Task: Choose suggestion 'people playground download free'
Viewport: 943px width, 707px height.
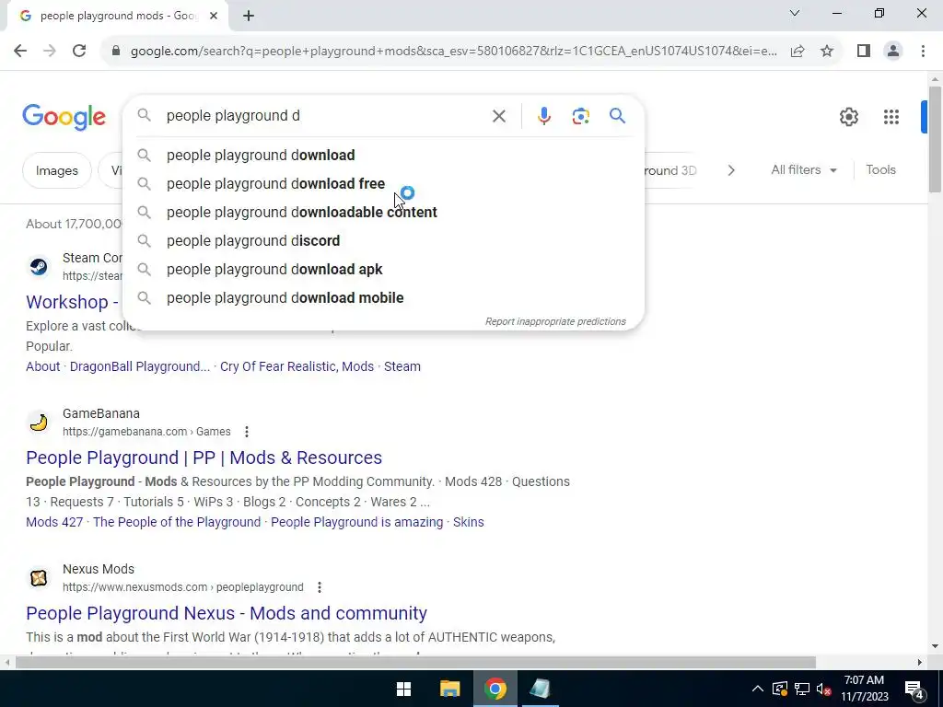Action: pyautogui.click(x=384, y=184)
